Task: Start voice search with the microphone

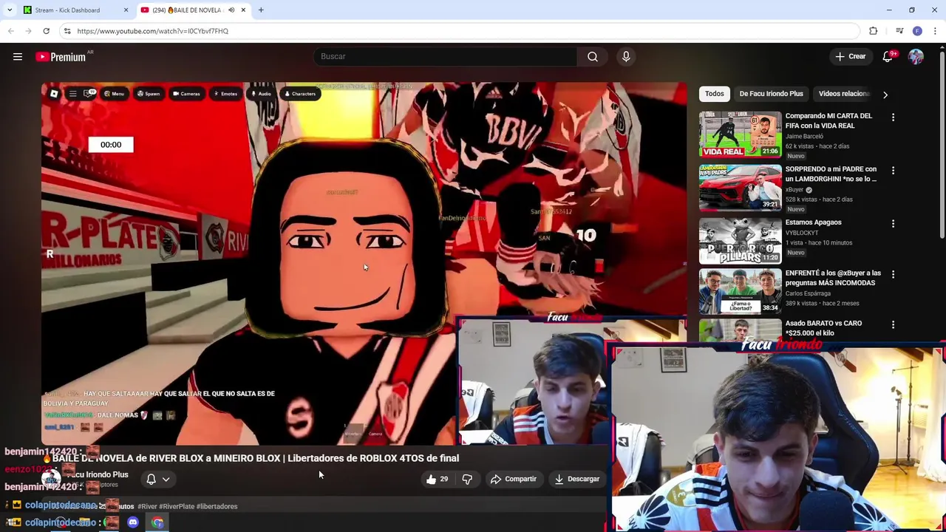Action: click(x=626, y=57)
